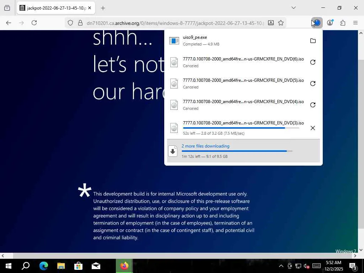Retry the DVD(6).iso download
364x273 pixels.
[313, 62]
